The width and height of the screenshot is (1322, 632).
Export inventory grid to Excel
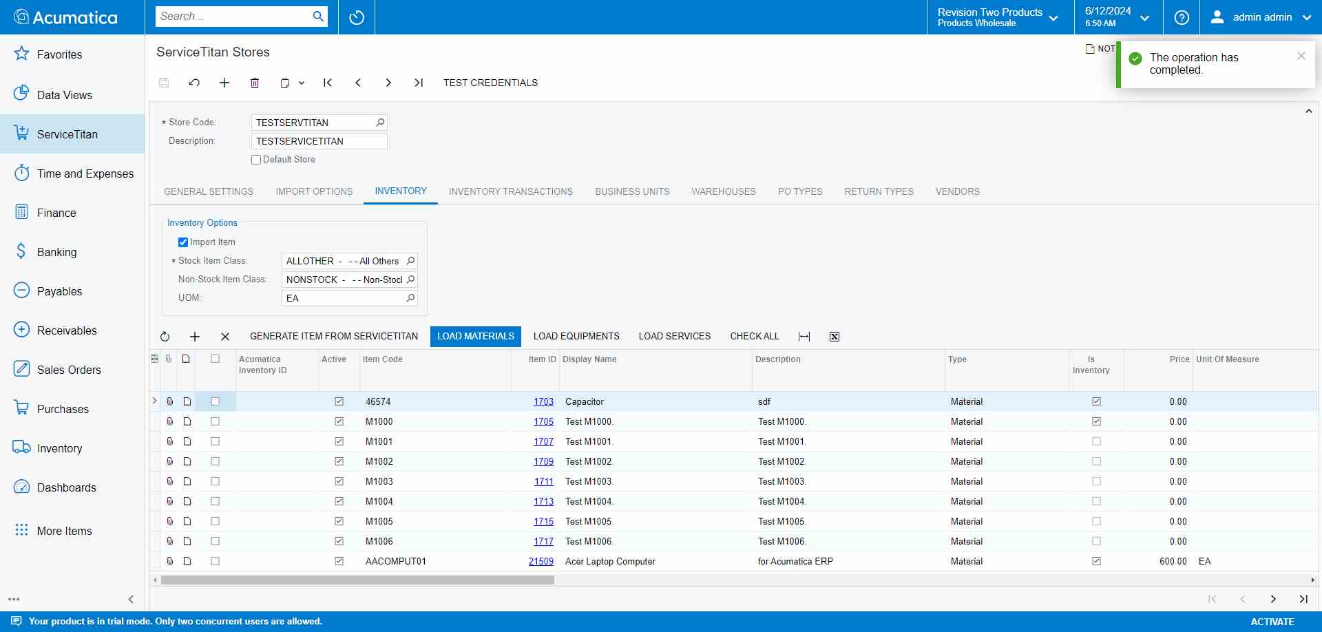pyautogui.click(x=835, y=337)
